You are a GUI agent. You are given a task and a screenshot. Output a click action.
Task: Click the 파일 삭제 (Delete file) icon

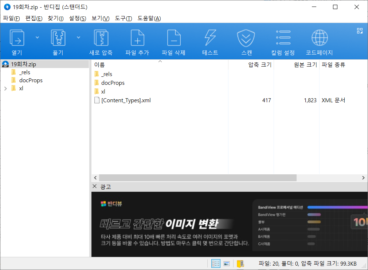(x=174, y=38)
